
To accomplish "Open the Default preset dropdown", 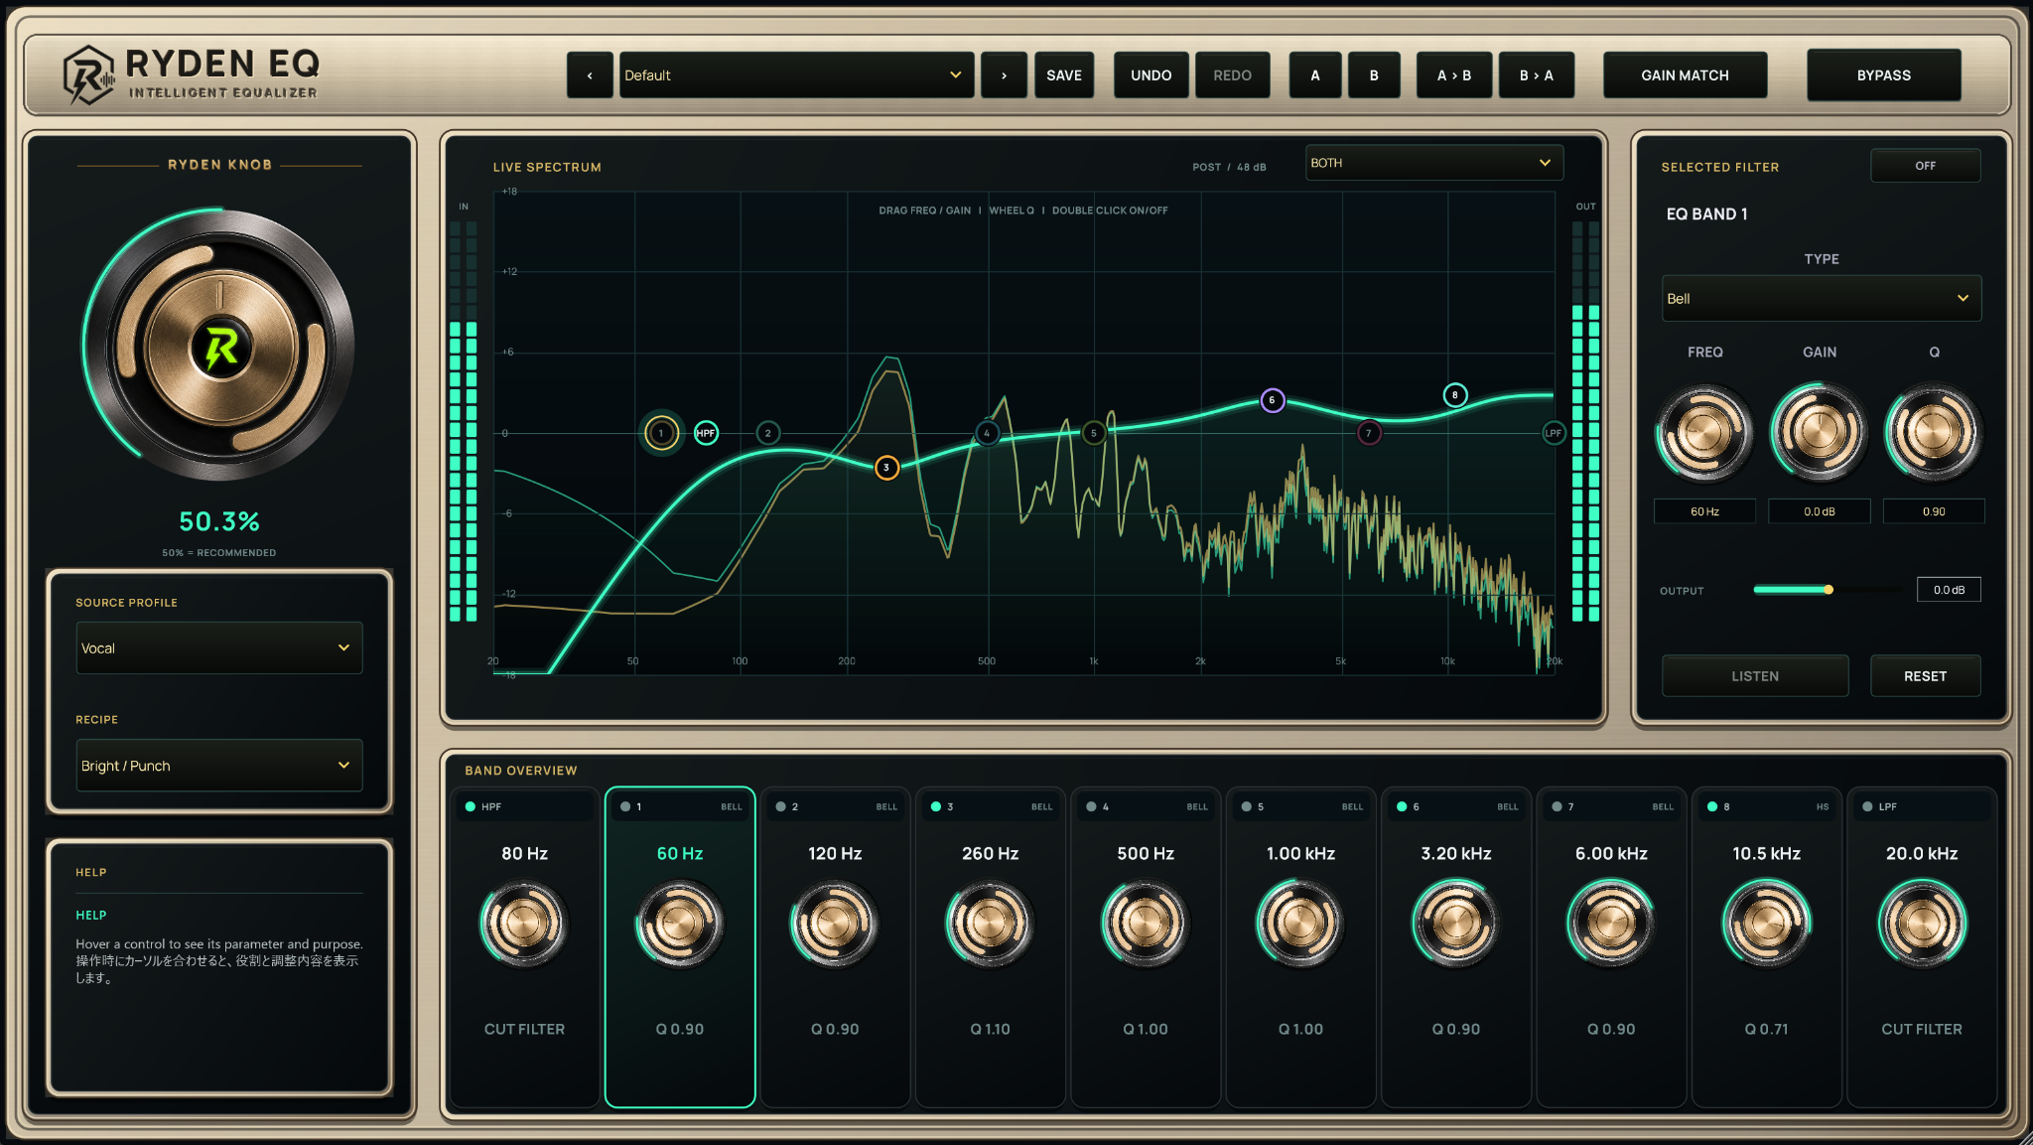I will point(796,75).
